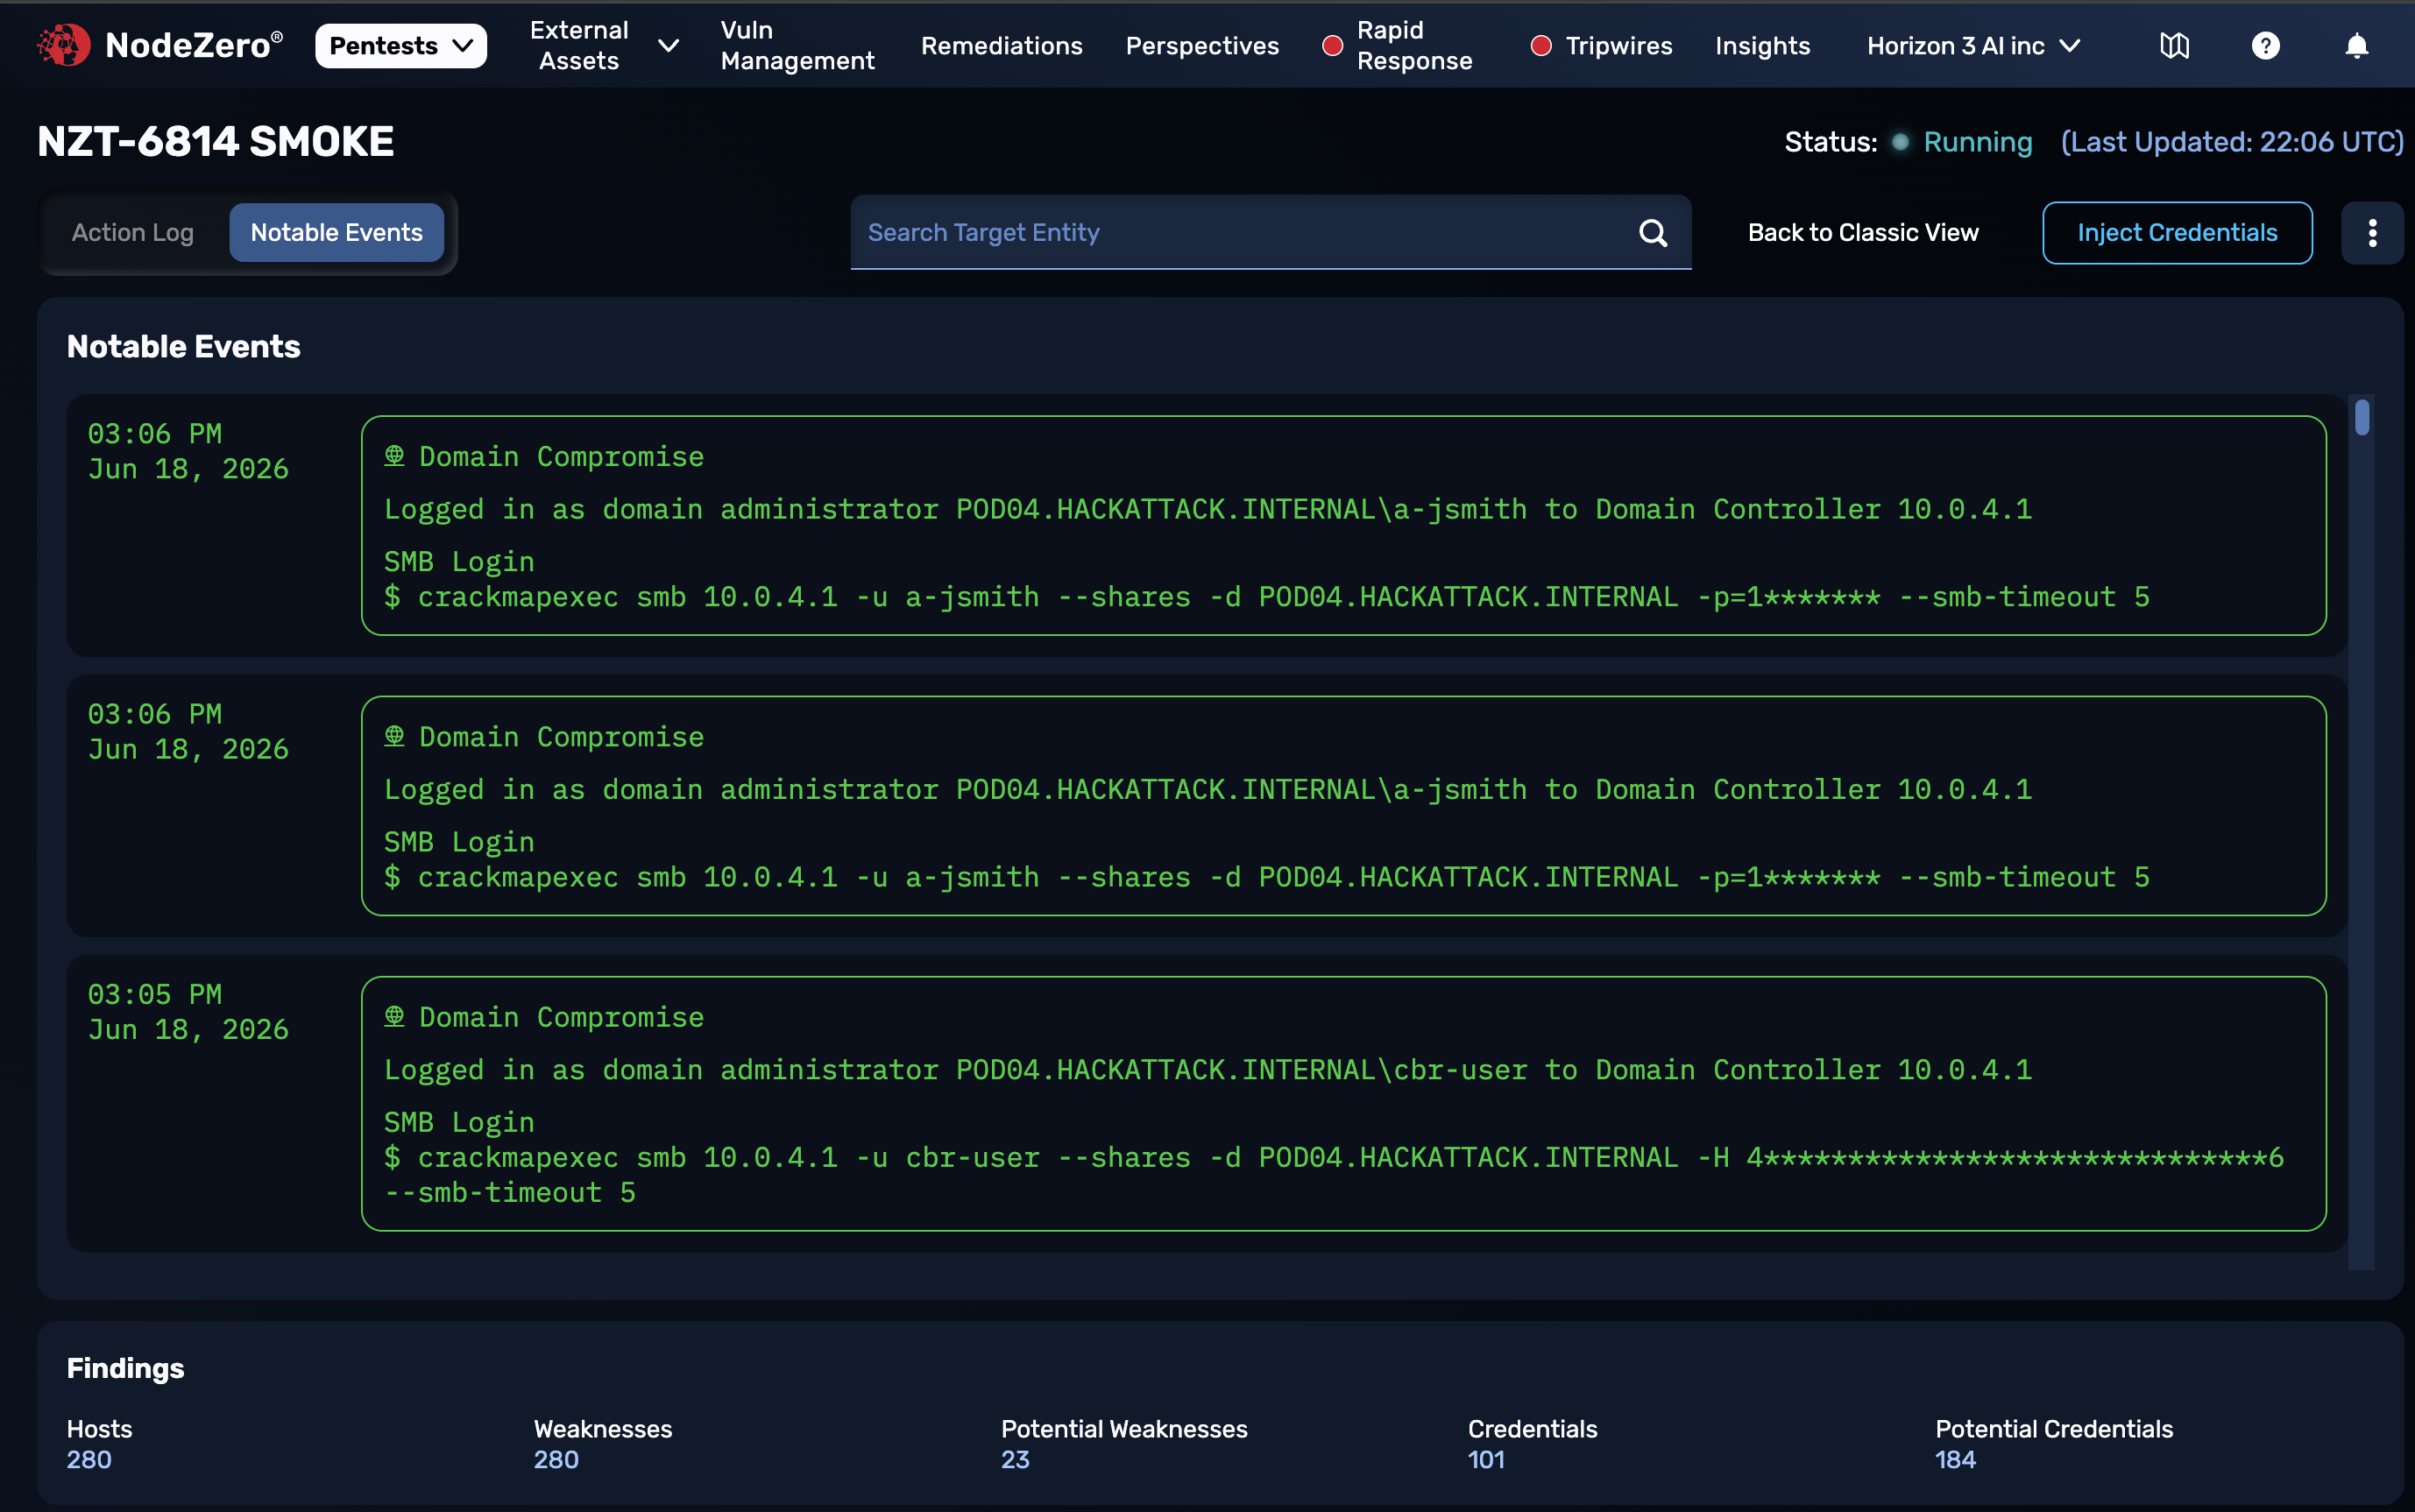Click the Potential Weaknesses count 23
This screenshot has width=2415, height=1512.
click(x=1015, y=1459)
